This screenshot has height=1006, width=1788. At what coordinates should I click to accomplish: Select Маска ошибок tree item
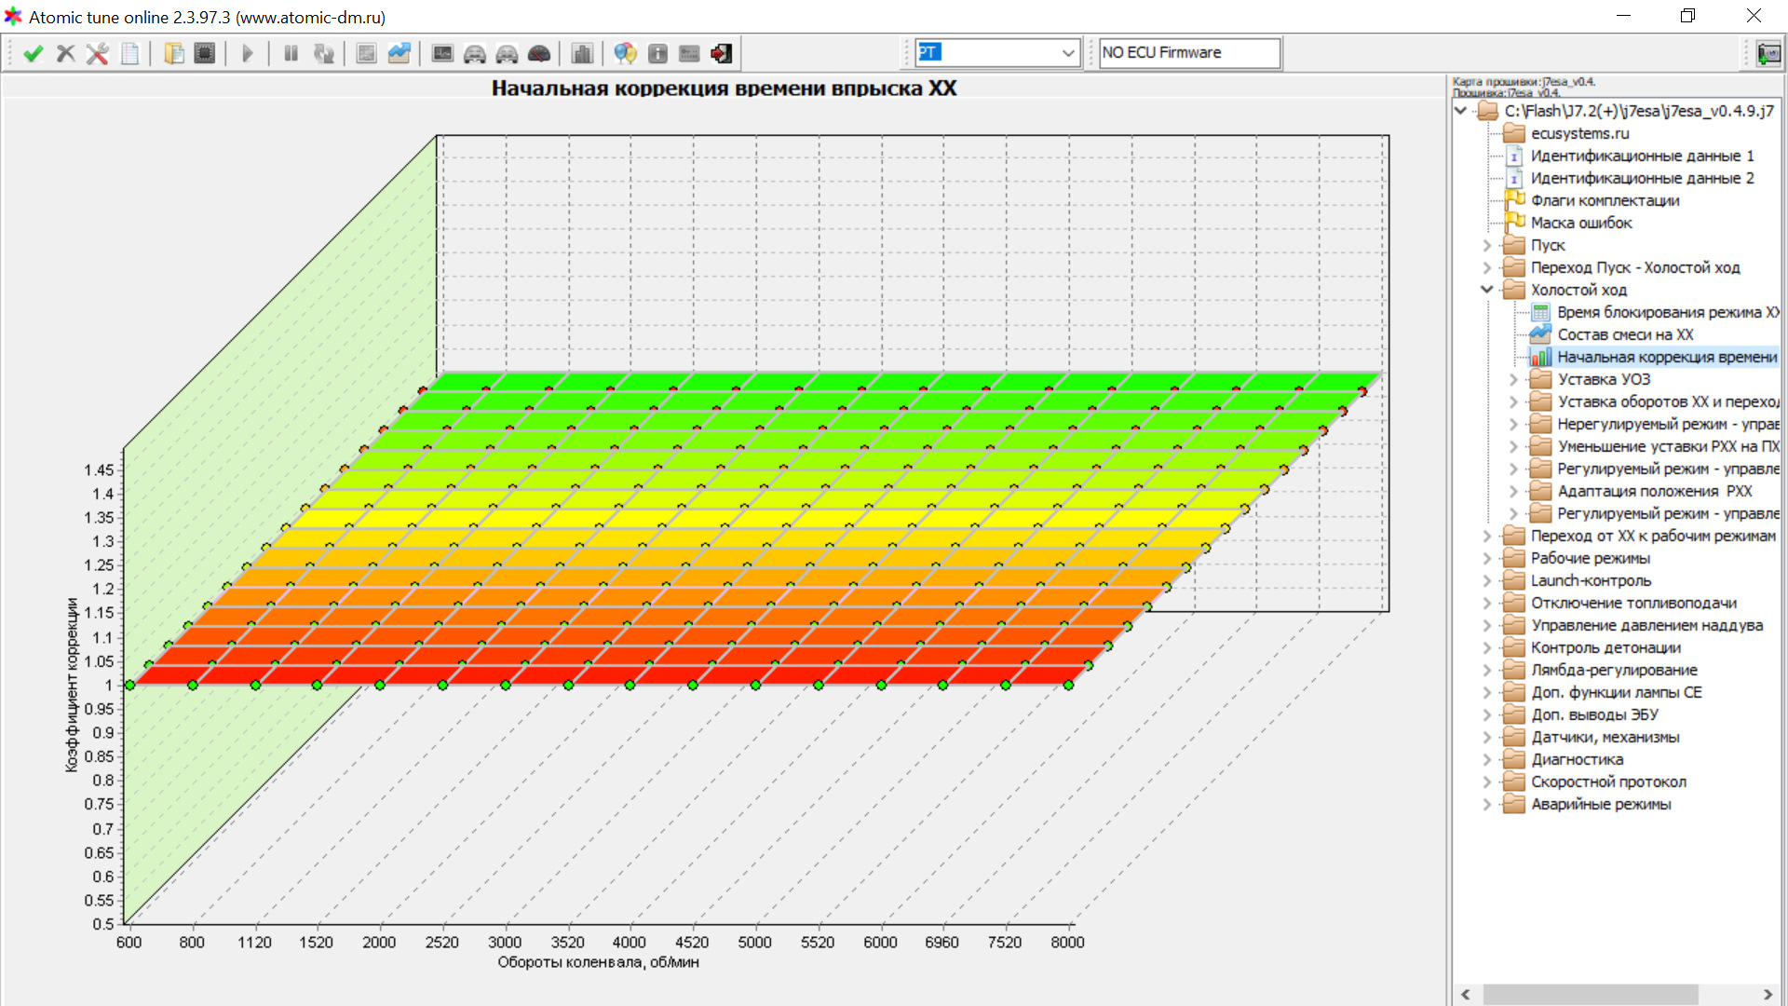point(1581,223)
